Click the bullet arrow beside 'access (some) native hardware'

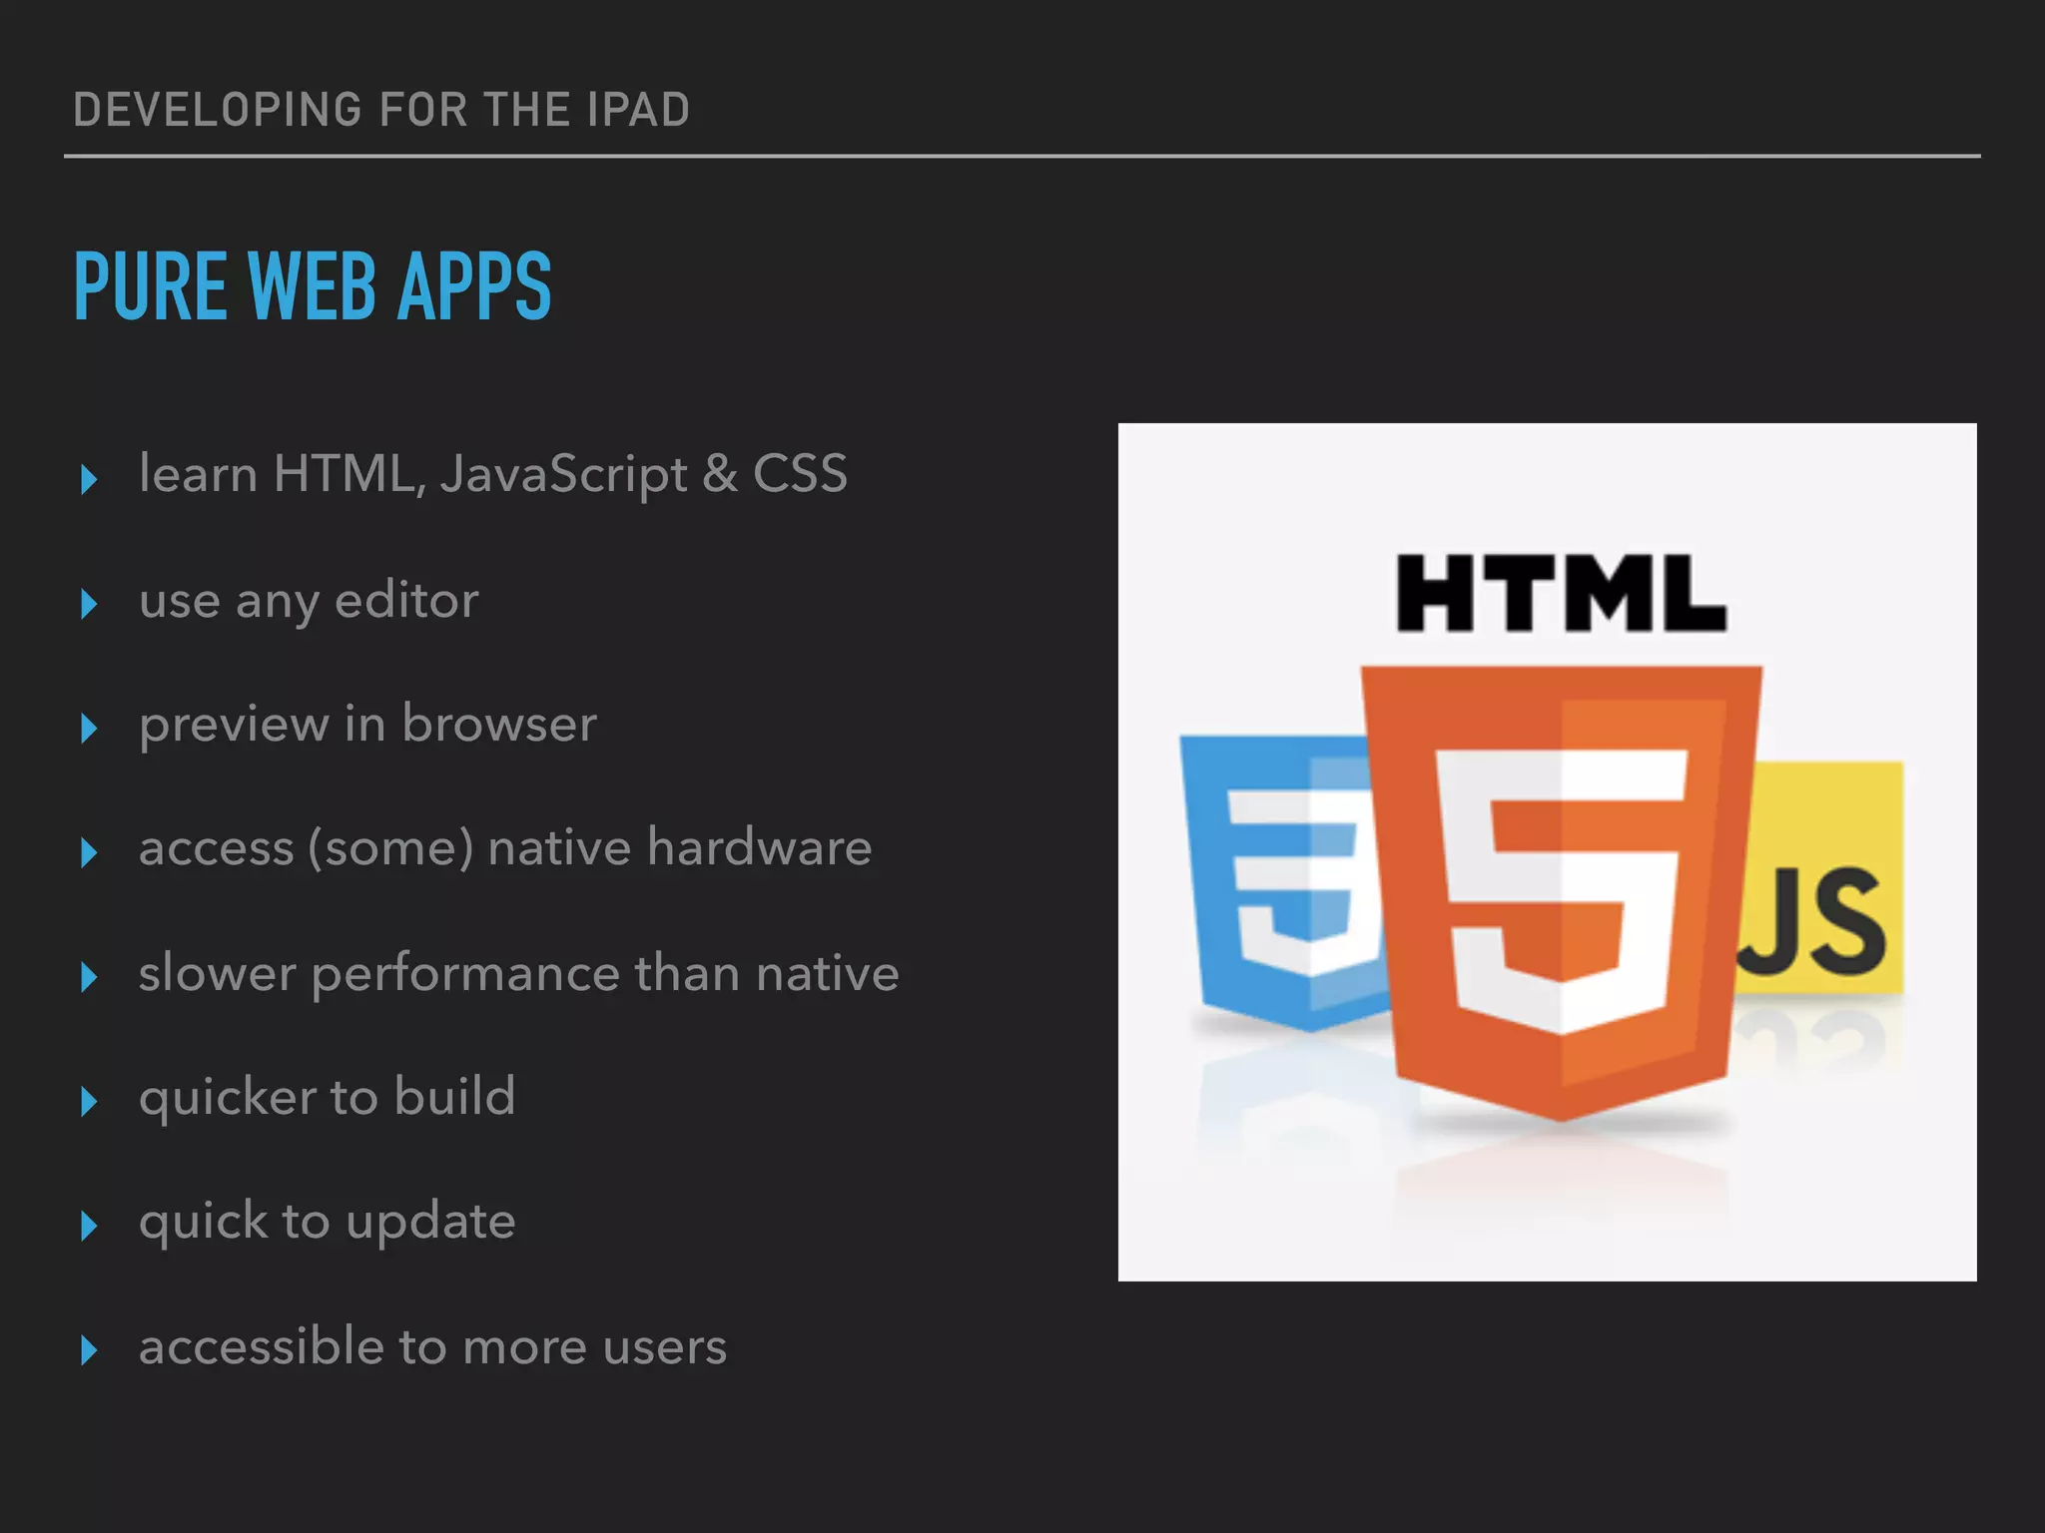coord(89,852)
